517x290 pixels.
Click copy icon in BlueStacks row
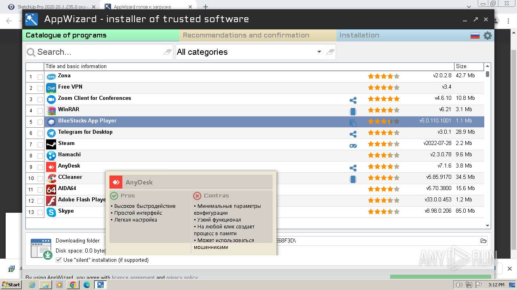coord(353,123)
